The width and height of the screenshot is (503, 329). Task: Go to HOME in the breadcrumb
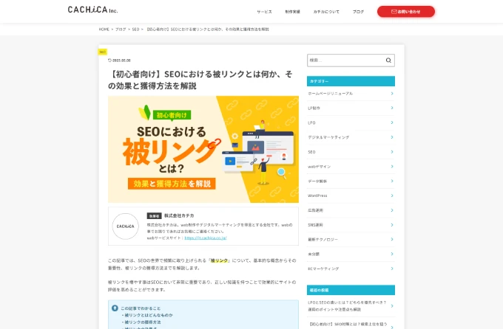(104, 29)
